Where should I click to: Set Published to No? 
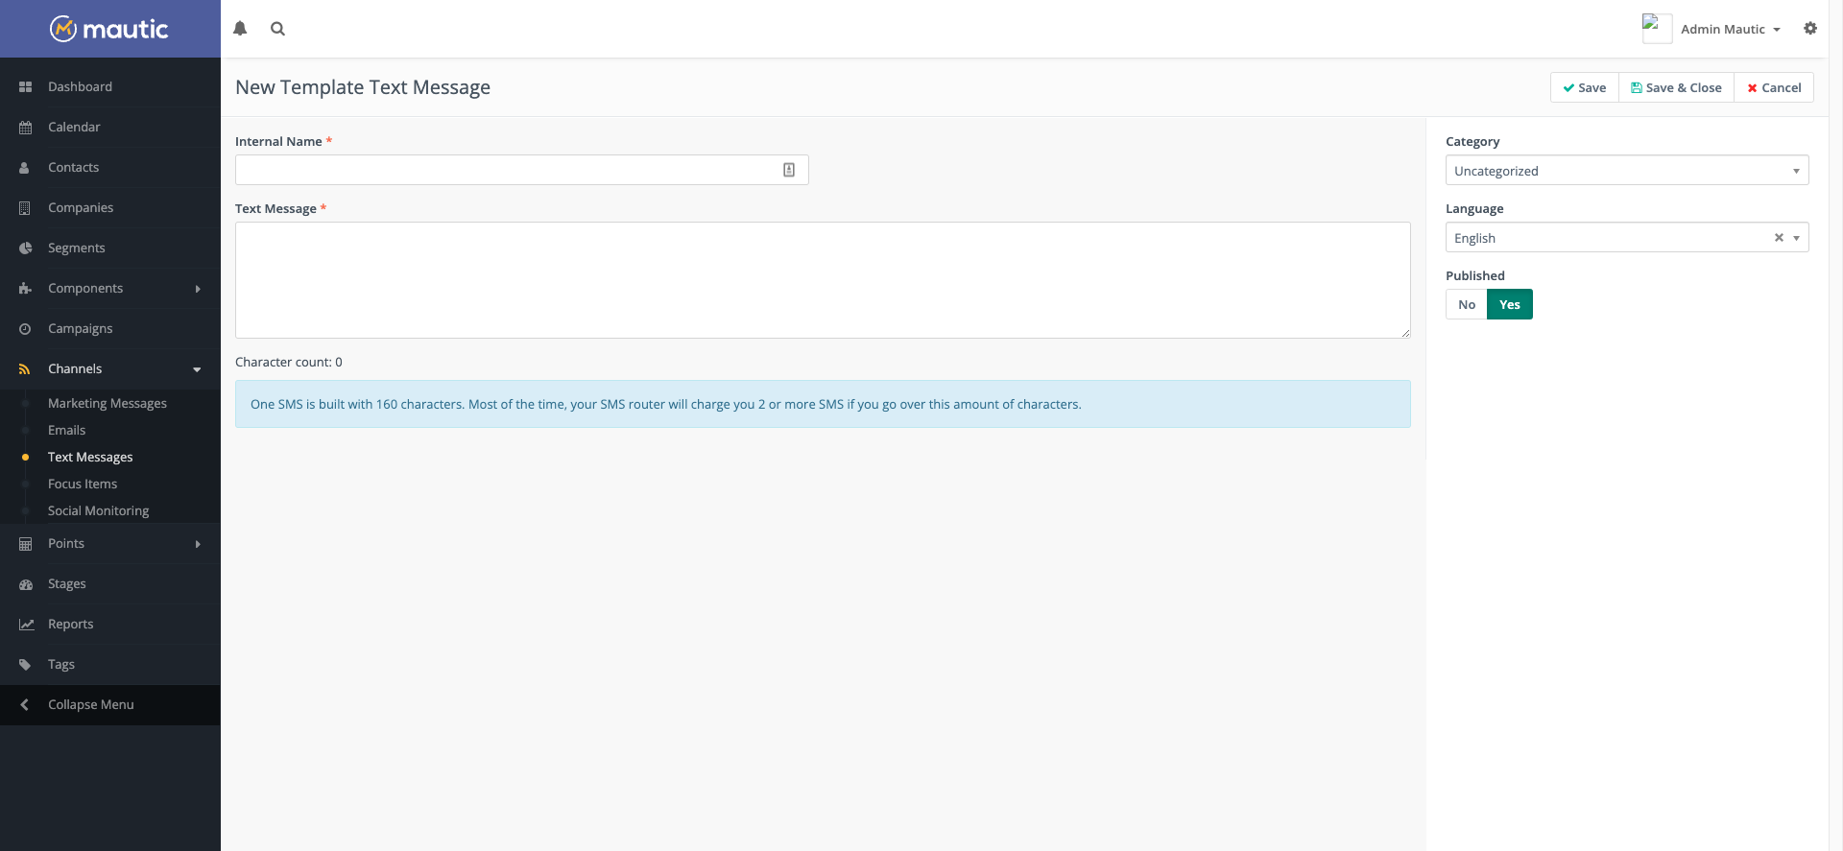pyautogui.click(x=1466, y=304)
